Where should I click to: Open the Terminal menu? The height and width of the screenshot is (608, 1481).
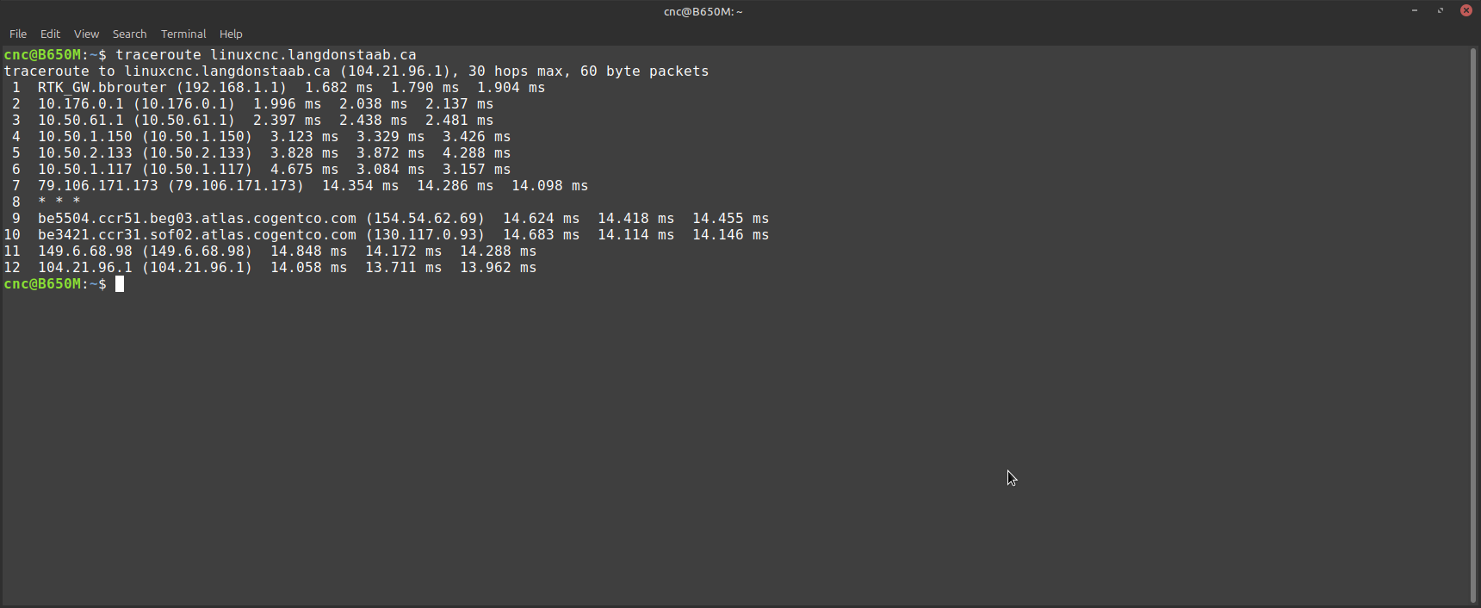pyautogui.click(x=183, y=34)
